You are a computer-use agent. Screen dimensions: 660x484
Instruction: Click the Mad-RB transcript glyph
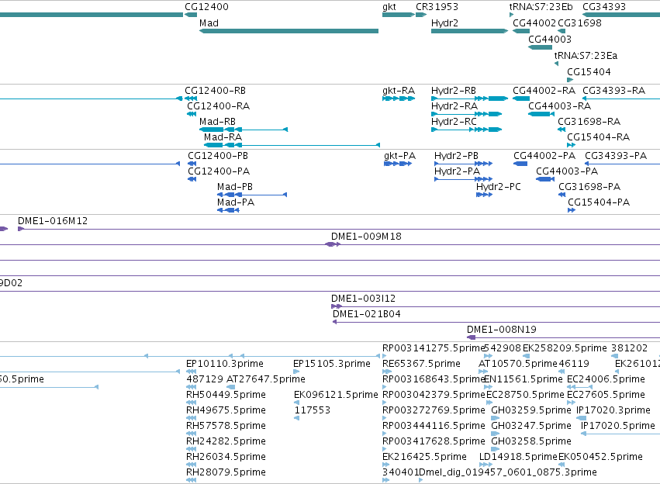click(244, 130)
